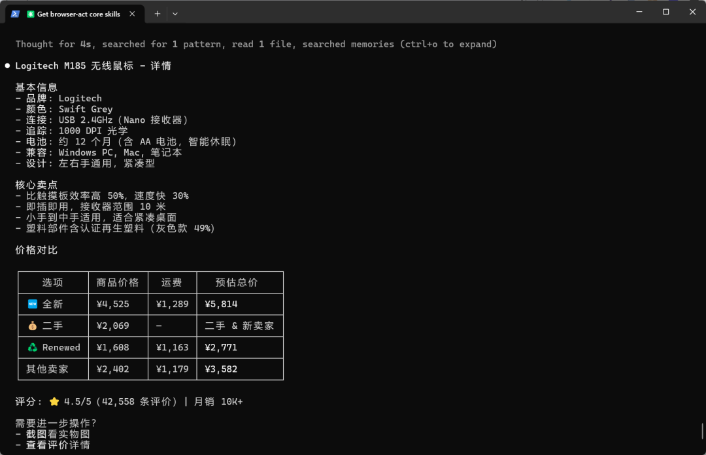Viewport: 706px width, 455px height.
Task: Maximize the terminal window
Action: (666, 12)
